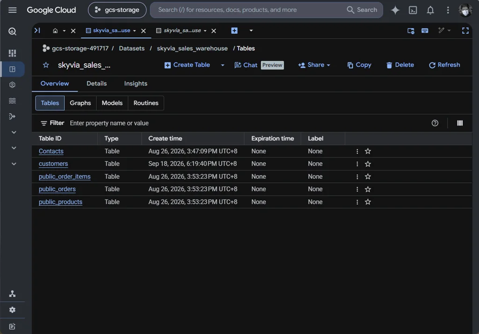This screenshot has height=334, width=479.
Task: Open the gcs-storage project picker
Action: pos(117,10)
